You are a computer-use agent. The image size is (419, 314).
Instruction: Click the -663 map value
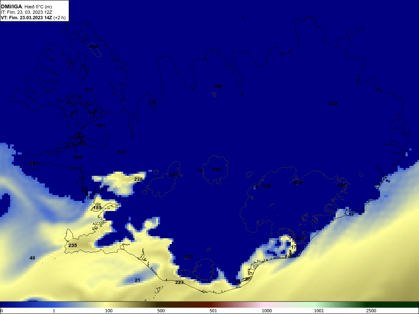tap(174, 175)
